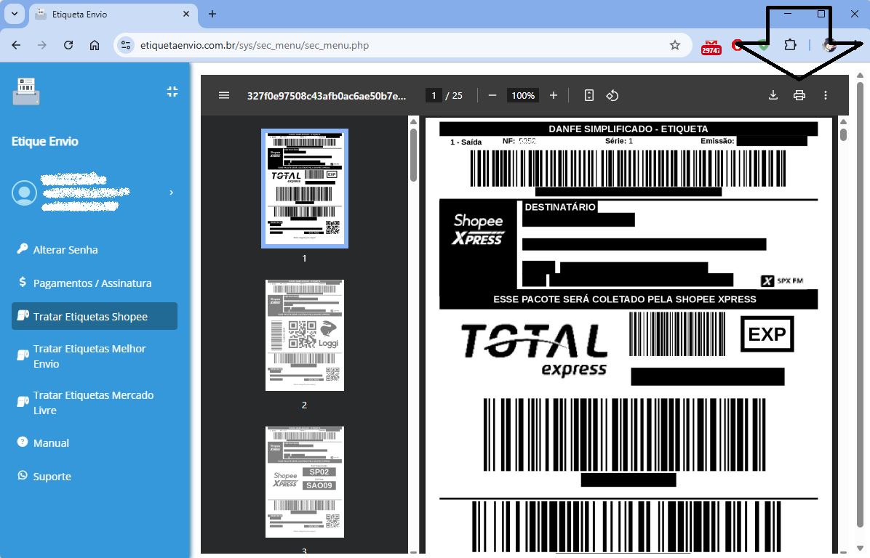
Task: Click the "/ 25" page count text
Action: point(454,95)
